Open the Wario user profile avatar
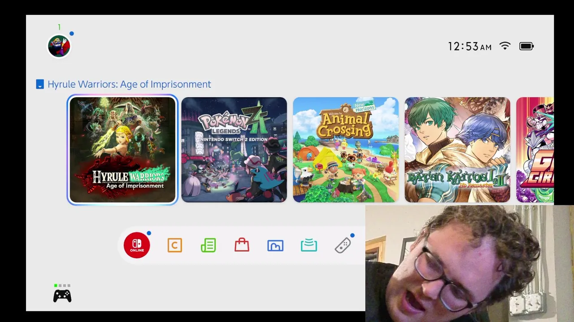This screenshot has height=322, width=574. tap(59, 46)
